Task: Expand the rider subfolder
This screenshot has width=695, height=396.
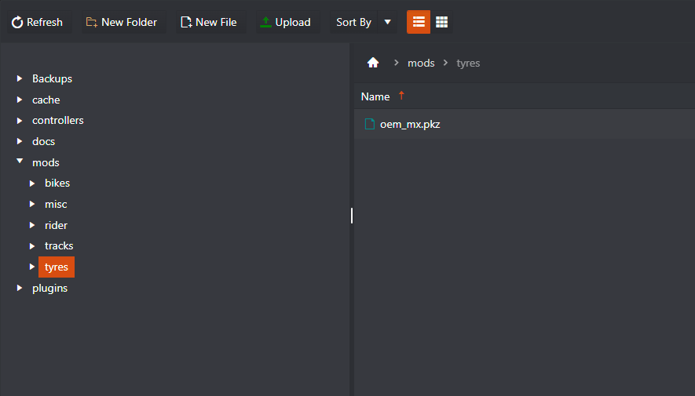Action: click(32, 225)
